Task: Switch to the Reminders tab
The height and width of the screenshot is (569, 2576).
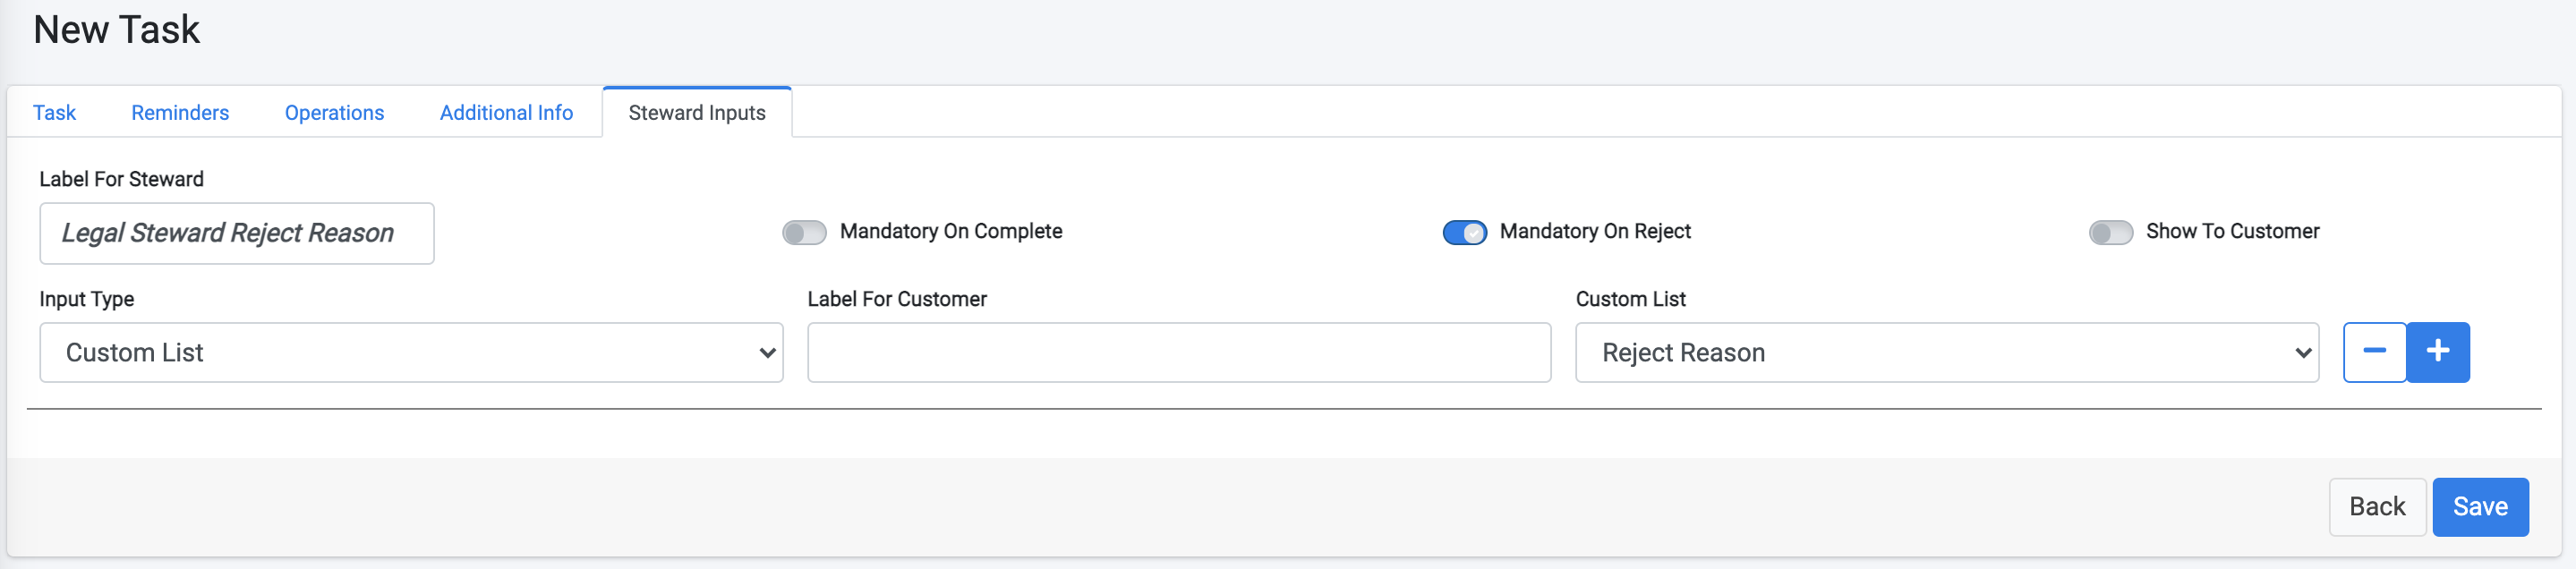Action: pyautogui.click(x=179, y=112)
